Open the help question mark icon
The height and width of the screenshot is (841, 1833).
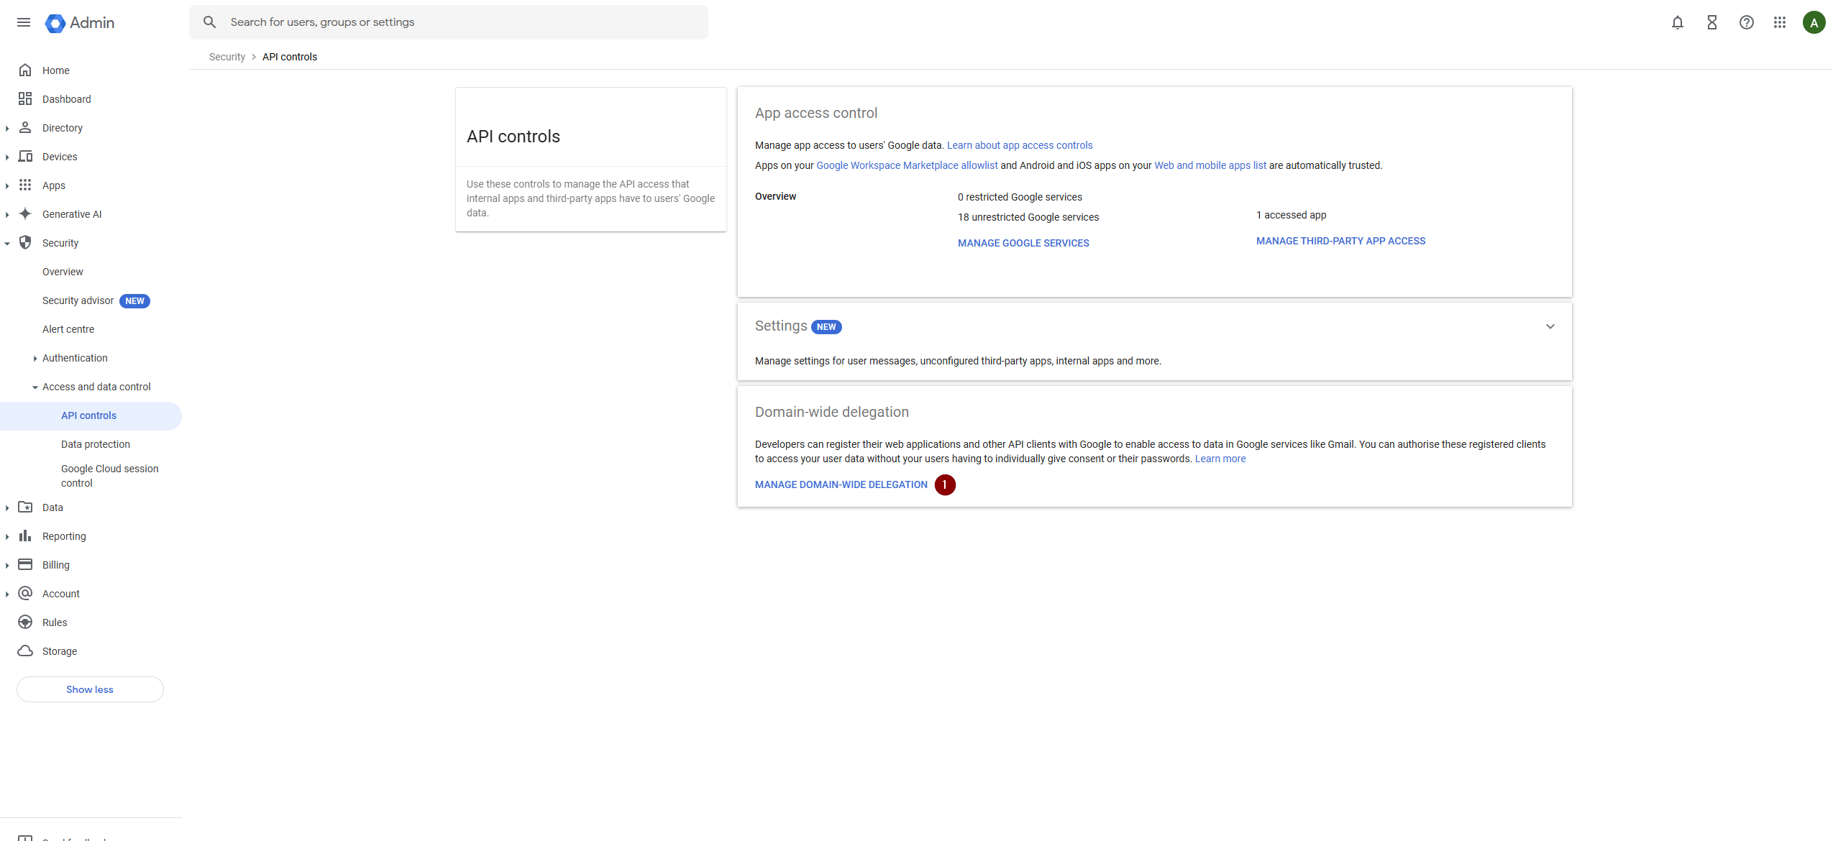point(1746,22)
